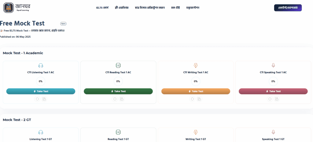Click puzzle-piece icon under C11 Speaking Take Test

[270, 99]
